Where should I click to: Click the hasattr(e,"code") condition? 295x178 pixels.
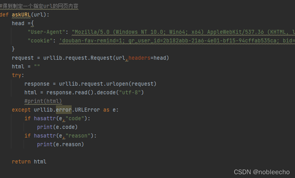61,118
